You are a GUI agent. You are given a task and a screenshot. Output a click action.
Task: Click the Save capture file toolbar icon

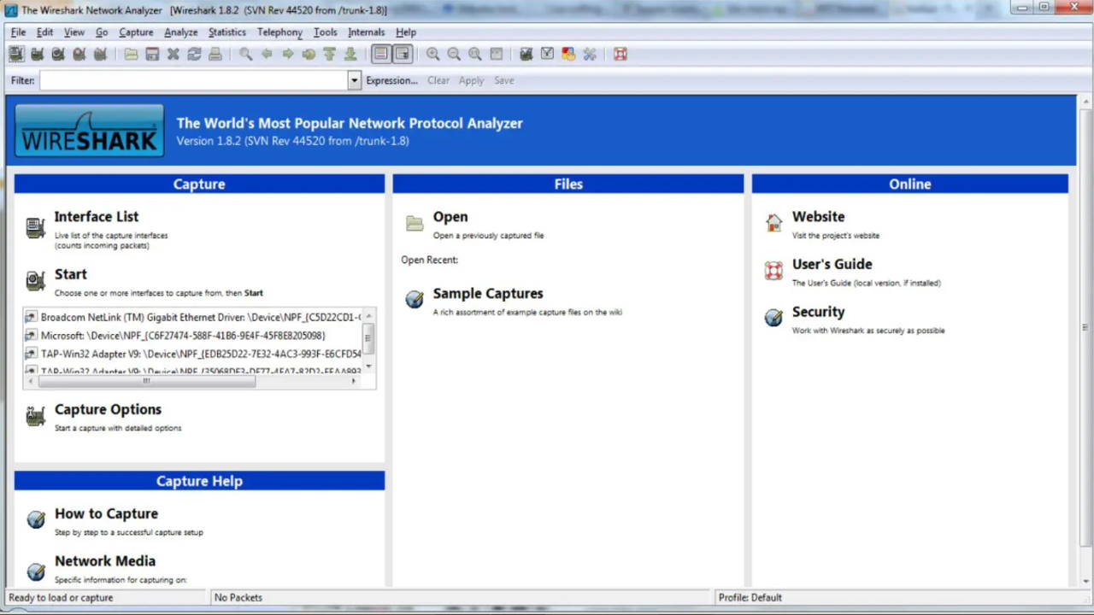pos(152,54)
